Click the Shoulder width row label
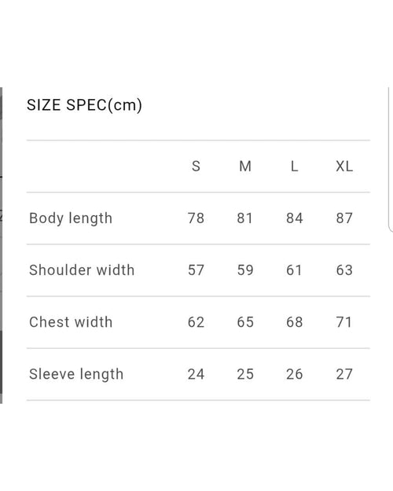This screenshot has width=393, height=491. [82, 270]
